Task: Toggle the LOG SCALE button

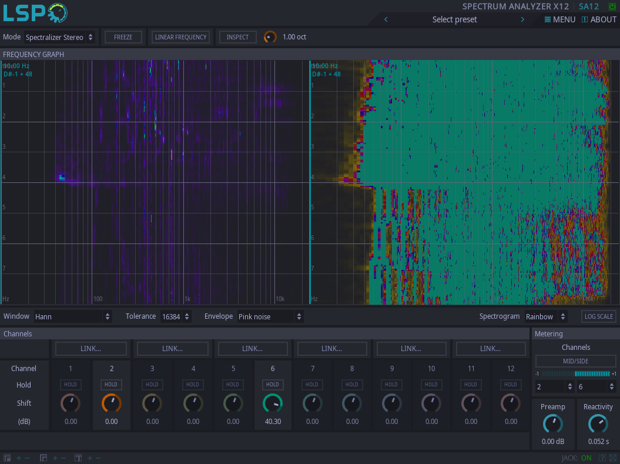Action: (599, 316)
